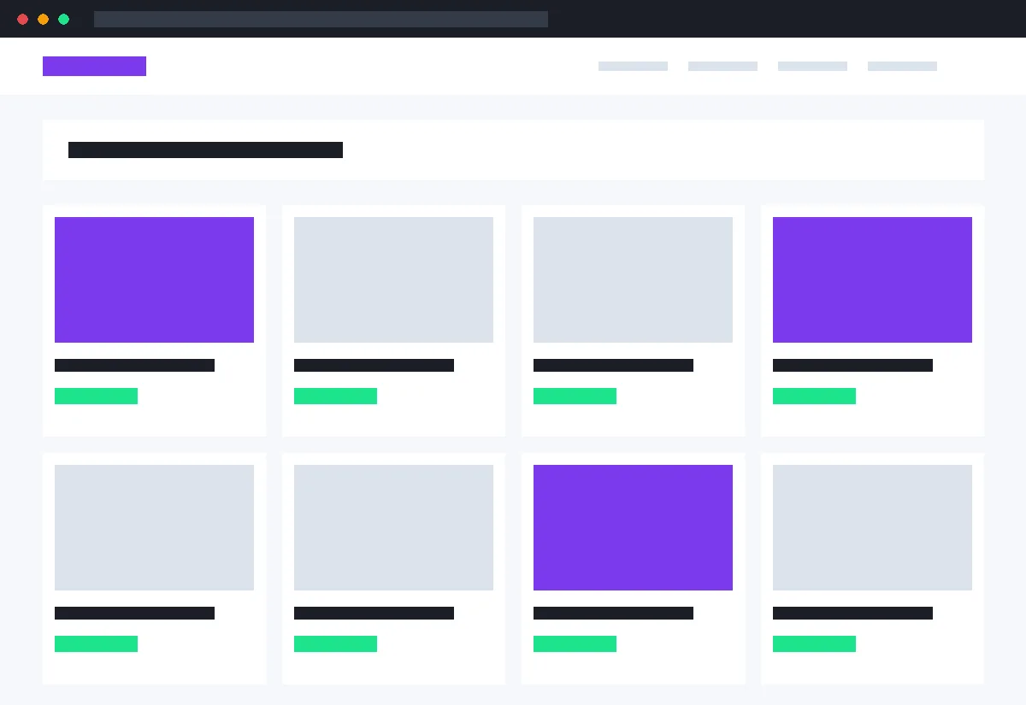Open the first header navigation link
Viewport: 1026px width, 705px height.
[633, 66]
